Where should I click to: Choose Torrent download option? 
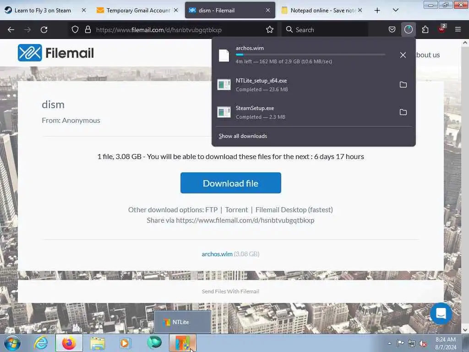pos(237,210)
